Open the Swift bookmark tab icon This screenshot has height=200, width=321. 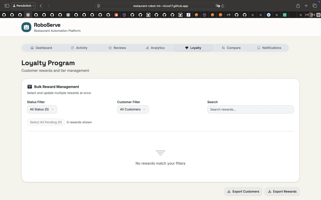coord(116,15)
